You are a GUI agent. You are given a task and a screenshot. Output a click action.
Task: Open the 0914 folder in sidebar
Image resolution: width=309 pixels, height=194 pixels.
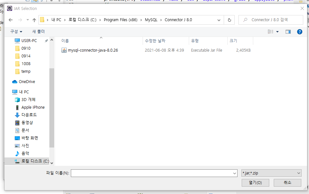(x=26, y=56)
